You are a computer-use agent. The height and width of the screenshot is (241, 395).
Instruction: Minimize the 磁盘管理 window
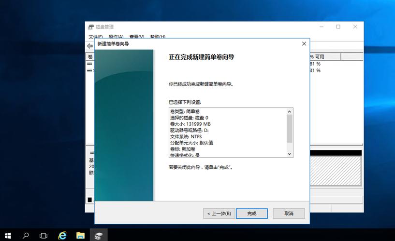click(322, 27)
